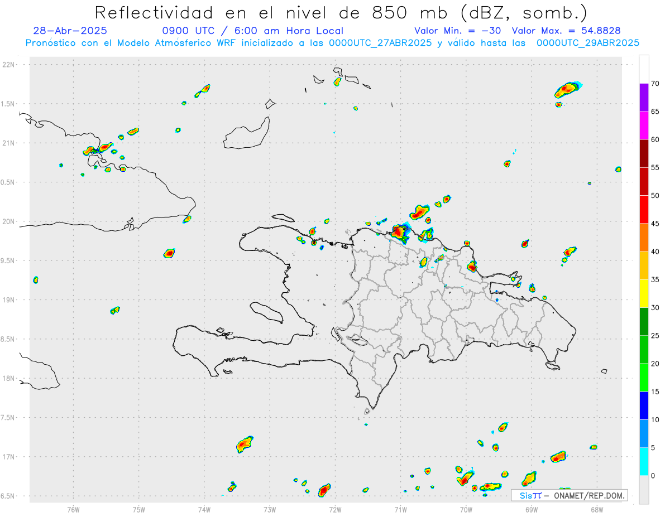The width and height of the screenshot is (670, 517).
Task: Select the '71W' longitude axis label
Action: [x=400, y=509]
